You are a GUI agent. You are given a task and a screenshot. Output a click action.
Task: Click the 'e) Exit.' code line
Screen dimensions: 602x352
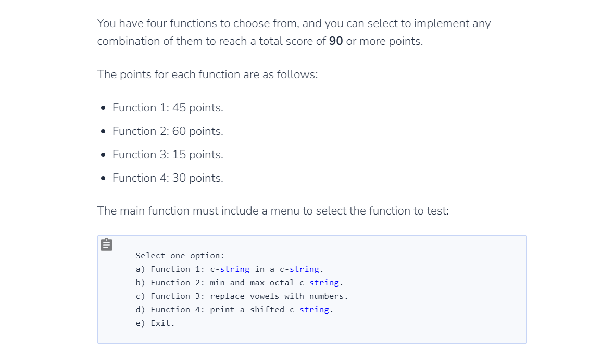(155, 323)
